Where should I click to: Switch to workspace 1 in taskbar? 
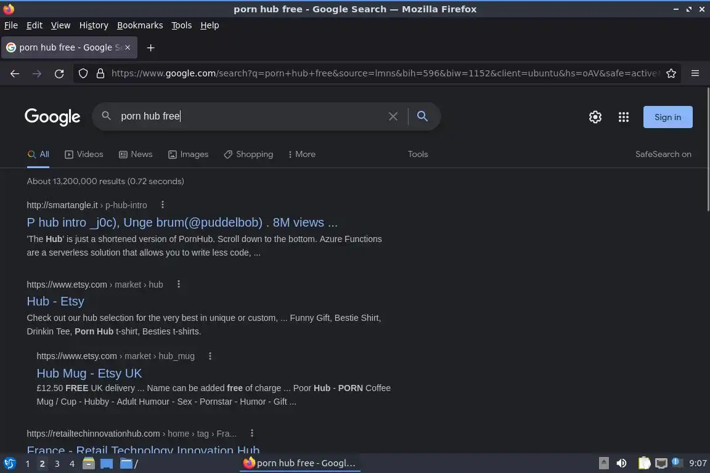[x=28, y=464]
